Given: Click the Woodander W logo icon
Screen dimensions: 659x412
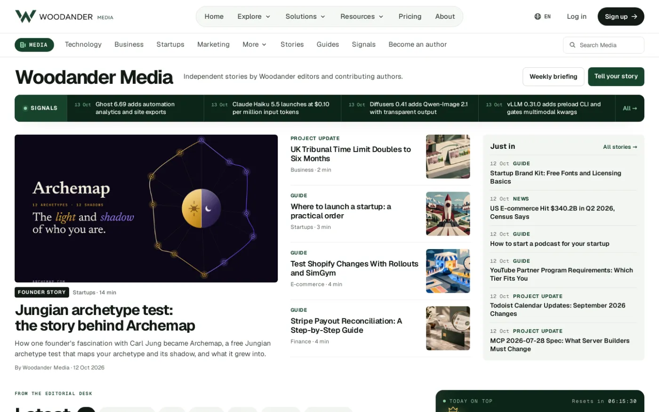Looking at the screenshot, I should [25, 16].
